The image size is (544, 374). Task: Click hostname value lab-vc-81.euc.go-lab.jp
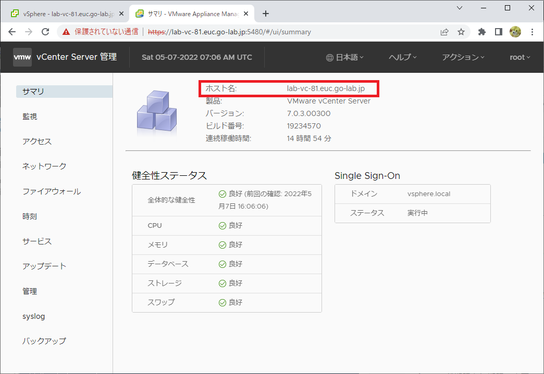coord(326,88)
